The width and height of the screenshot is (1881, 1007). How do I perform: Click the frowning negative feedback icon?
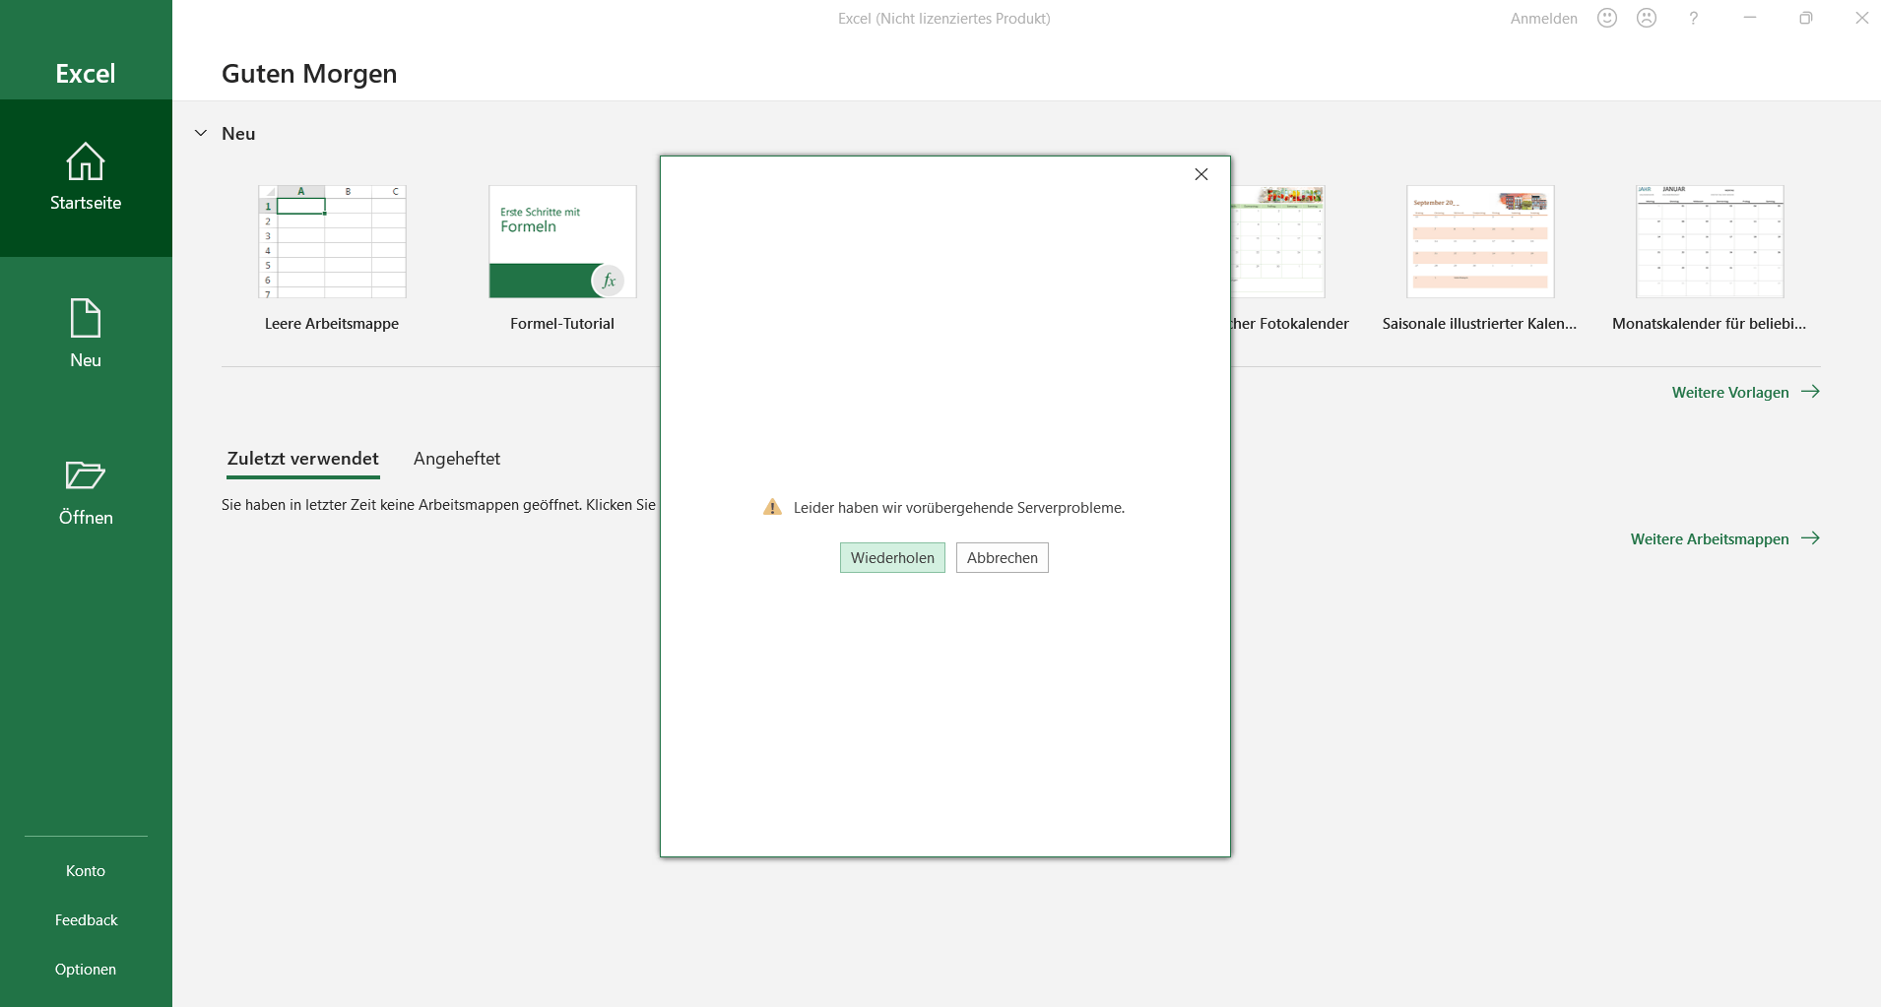click(1647, 18)
